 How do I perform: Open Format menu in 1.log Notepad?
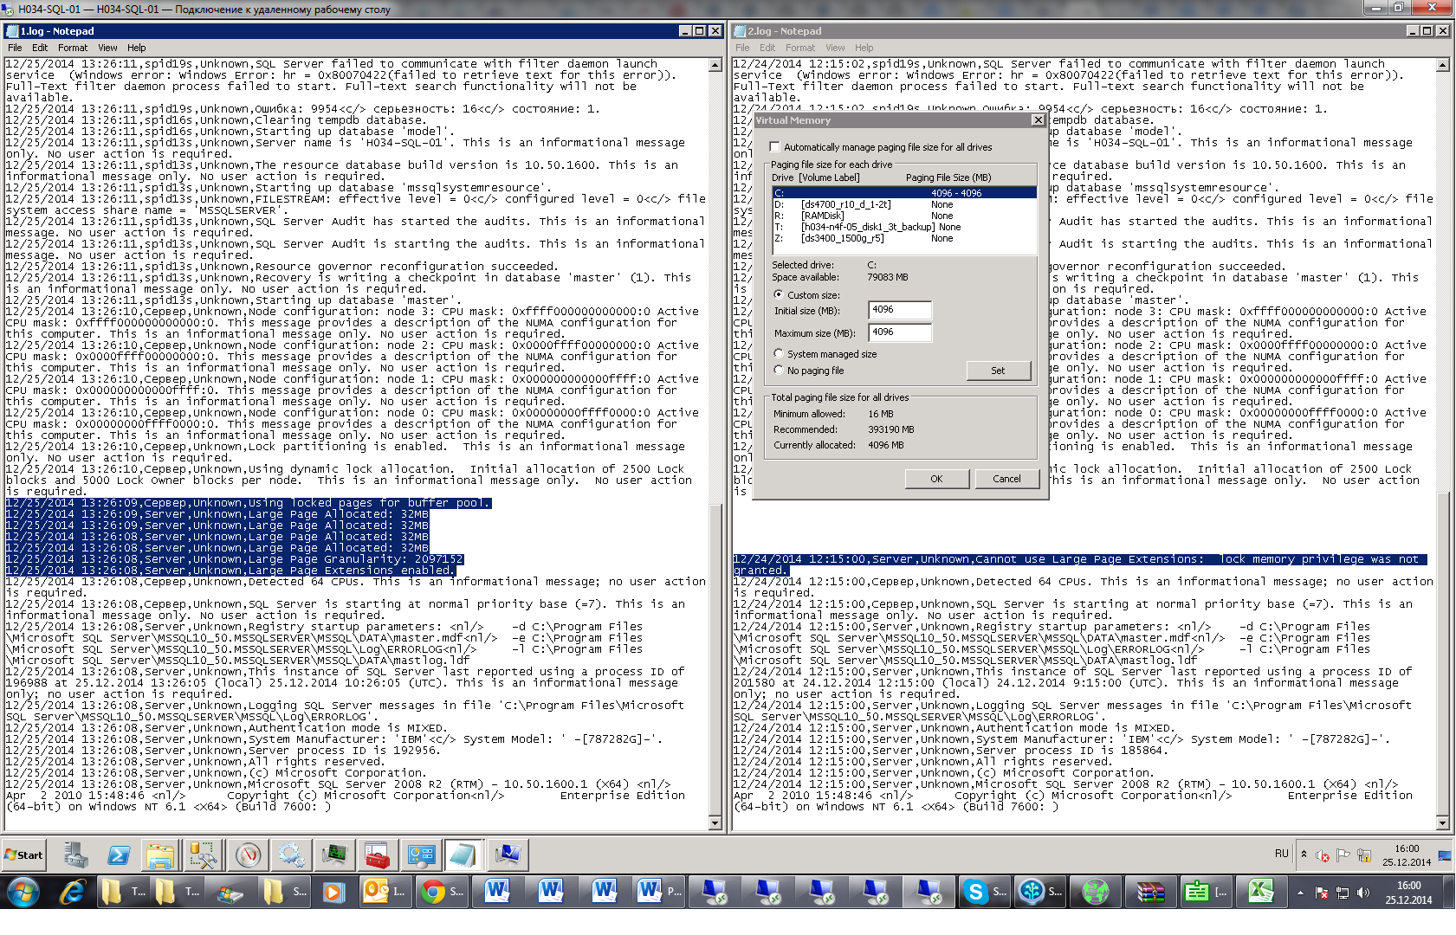[73, 48]
